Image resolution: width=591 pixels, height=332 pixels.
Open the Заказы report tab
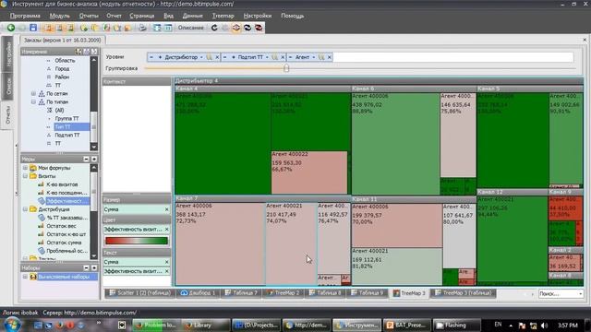(63, 40)
